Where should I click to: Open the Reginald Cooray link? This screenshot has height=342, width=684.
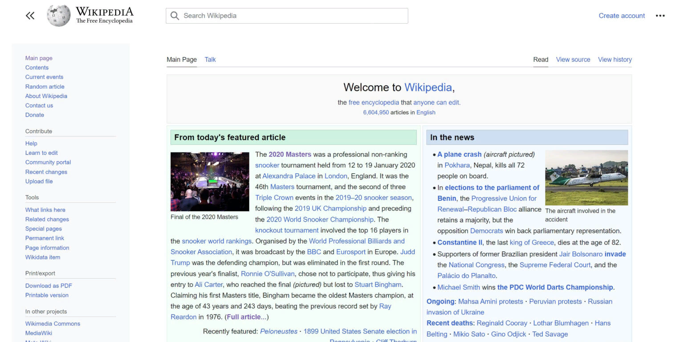tap(502, 323)
